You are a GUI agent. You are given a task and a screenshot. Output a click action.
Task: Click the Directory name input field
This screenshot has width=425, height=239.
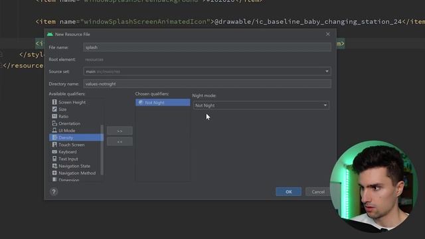click(207, 84)
